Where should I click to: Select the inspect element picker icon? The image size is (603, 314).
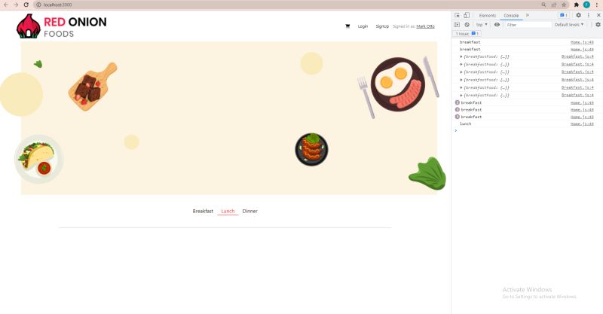[x=458, y=15]
